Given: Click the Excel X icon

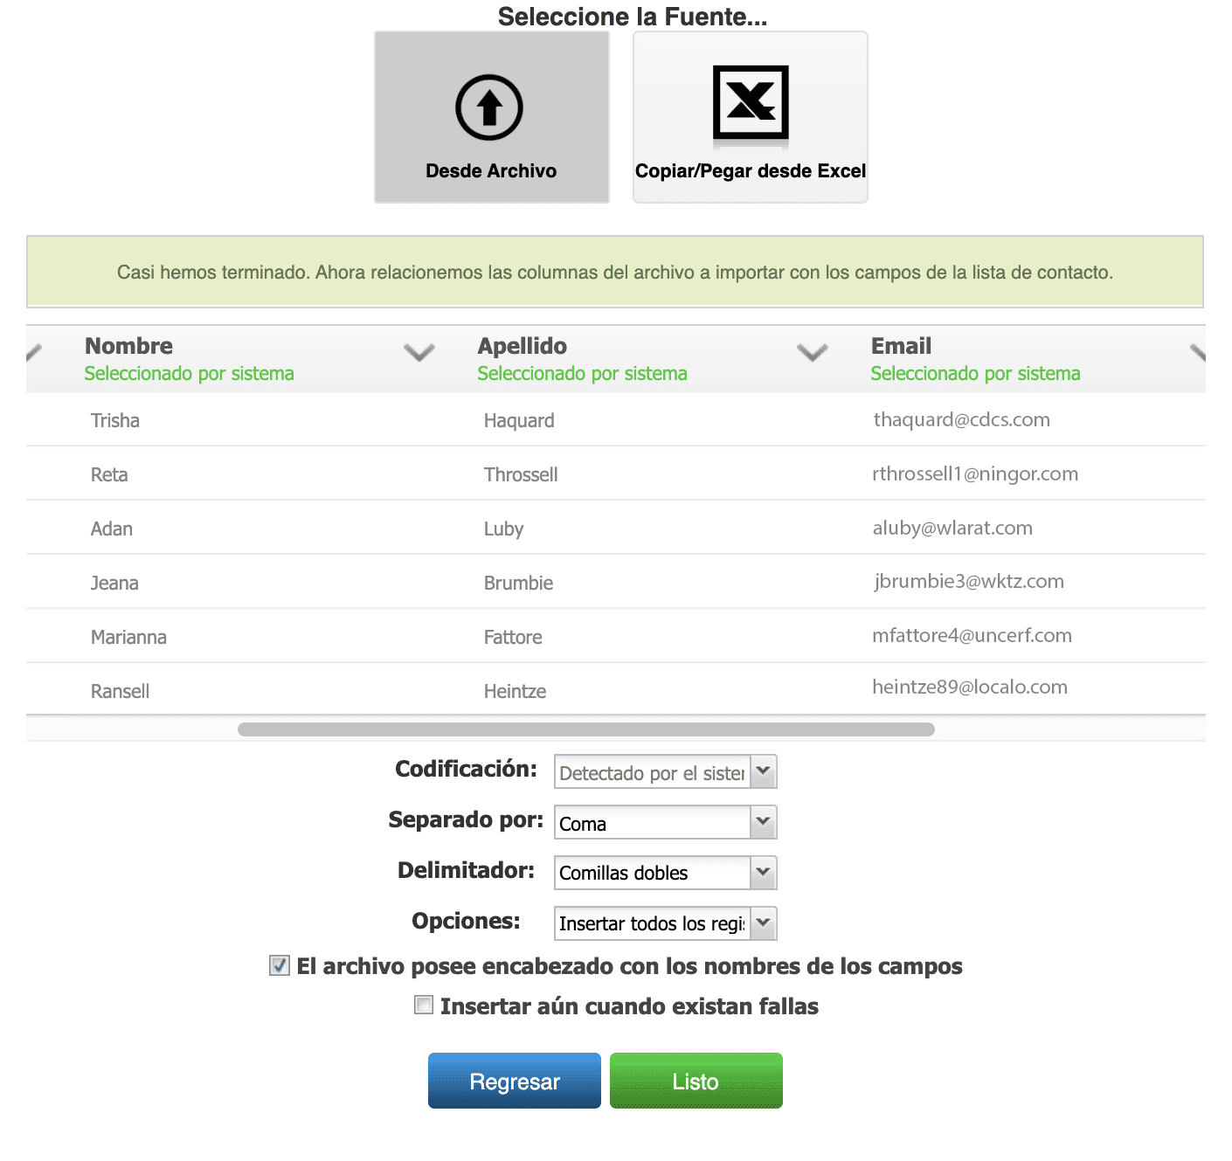Looking at the screenshot, I should point(751,102).
